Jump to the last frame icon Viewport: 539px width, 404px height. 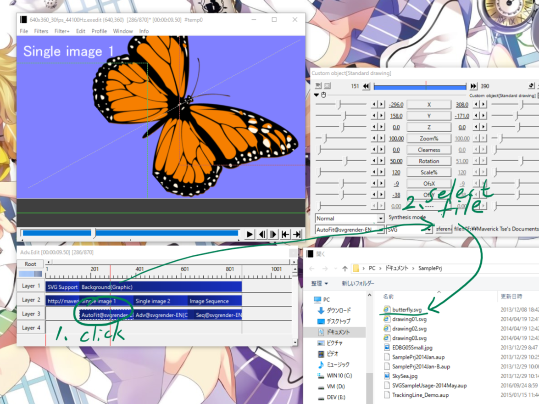[x=297, y=234]
